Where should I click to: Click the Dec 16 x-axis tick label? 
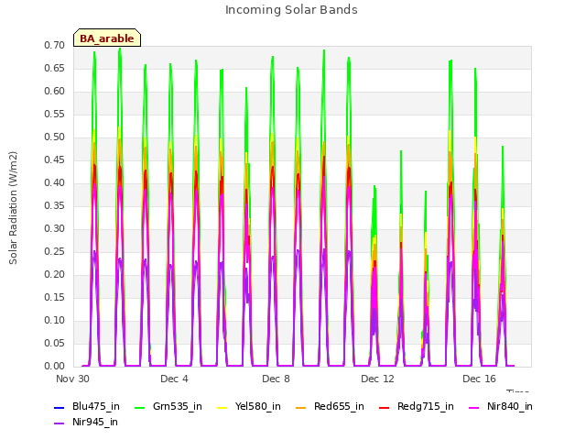point(479,379)
